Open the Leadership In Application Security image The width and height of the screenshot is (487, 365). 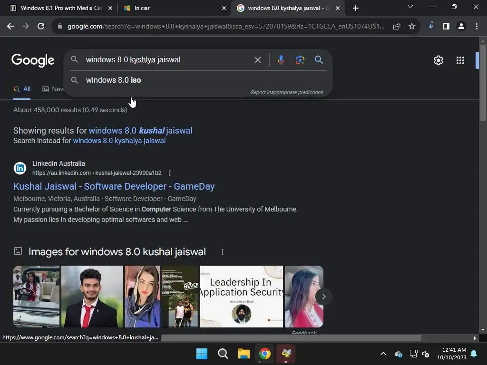242,297
